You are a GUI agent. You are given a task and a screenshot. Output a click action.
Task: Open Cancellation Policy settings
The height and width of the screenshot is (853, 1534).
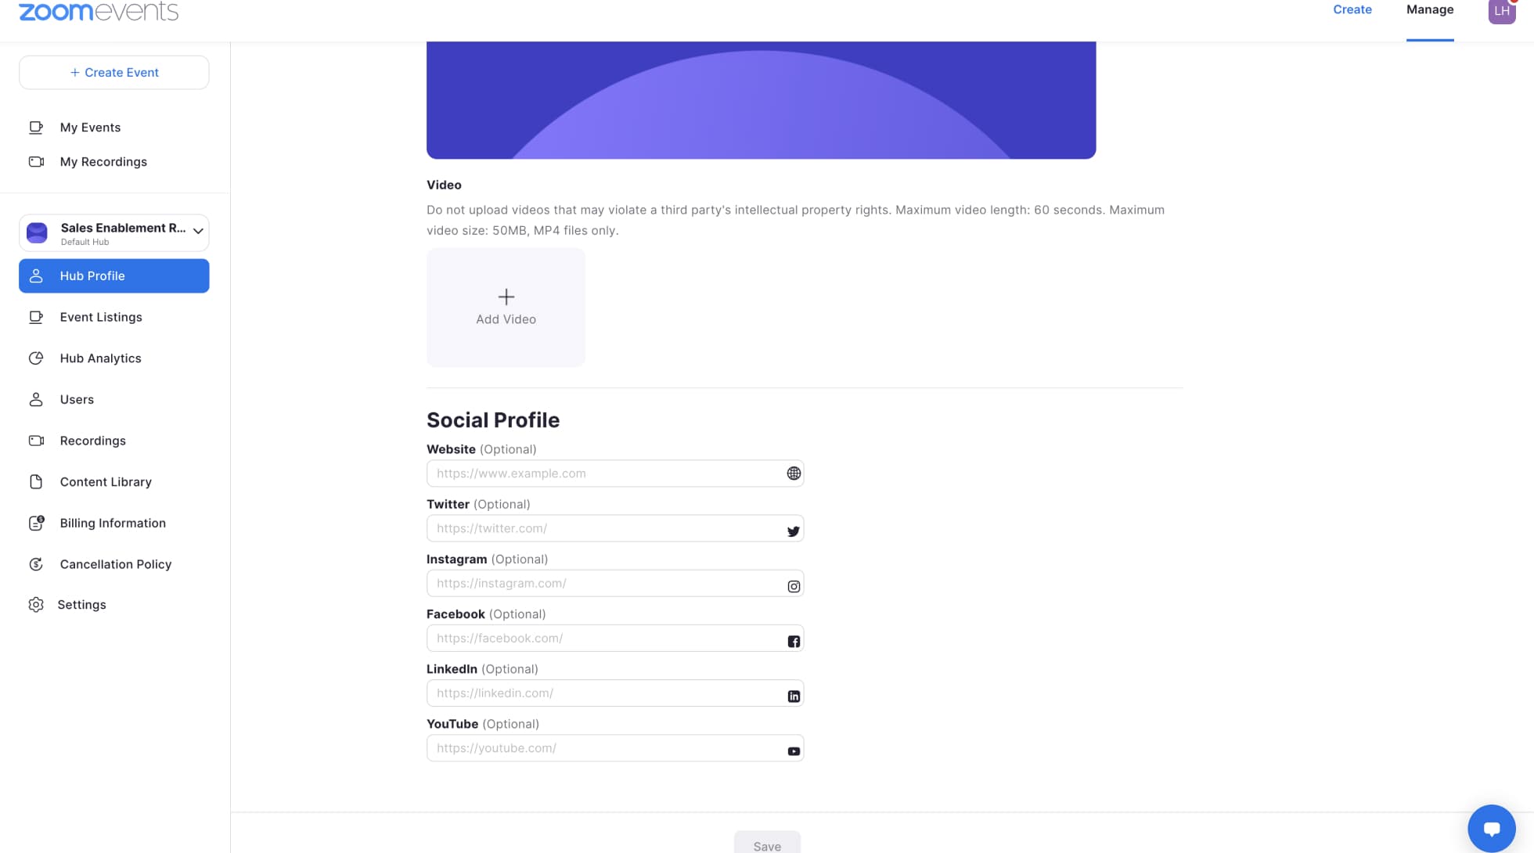click(x=116, y=564)
